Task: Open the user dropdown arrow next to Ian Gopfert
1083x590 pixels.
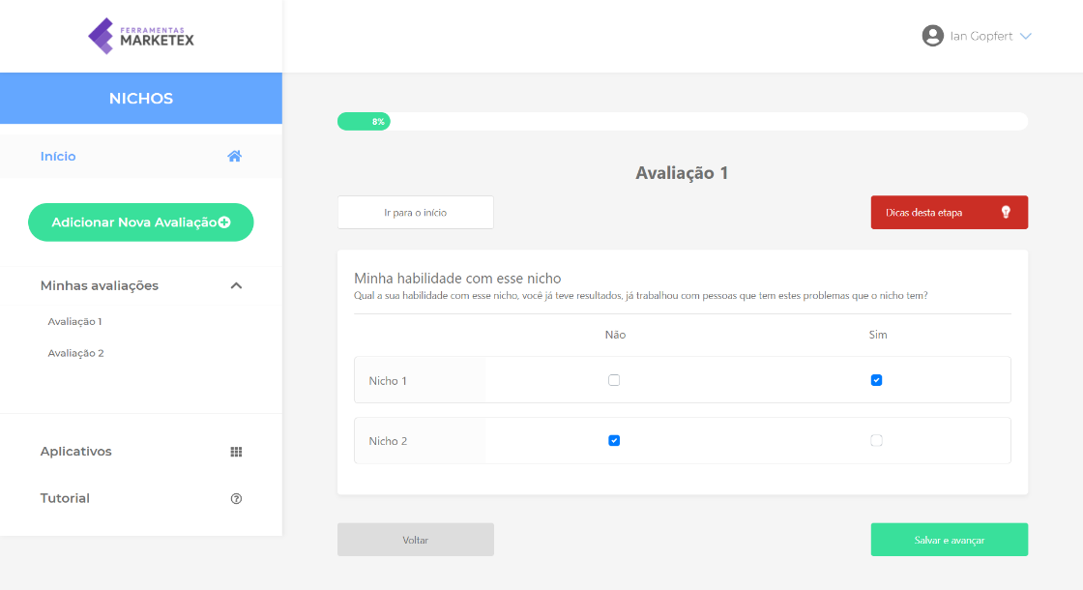Action: click(x=1026, y=36)
